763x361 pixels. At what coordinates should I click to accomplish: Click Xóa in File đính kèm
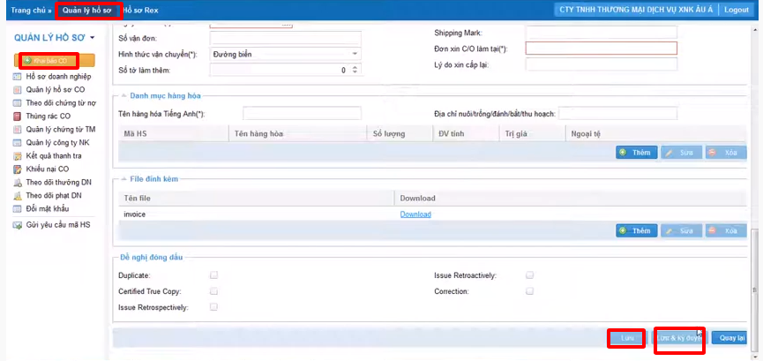pyautogui.click(x=726, y=230)
